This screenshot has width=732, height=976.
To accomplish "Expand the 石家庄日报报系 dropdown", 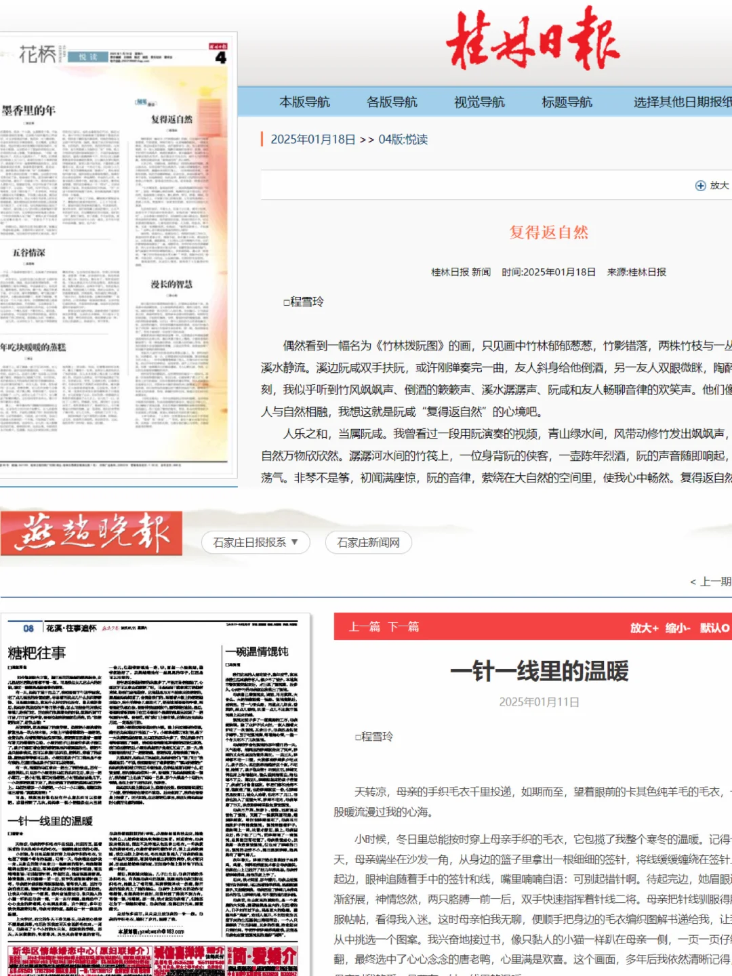I will [x=256, y=542].
